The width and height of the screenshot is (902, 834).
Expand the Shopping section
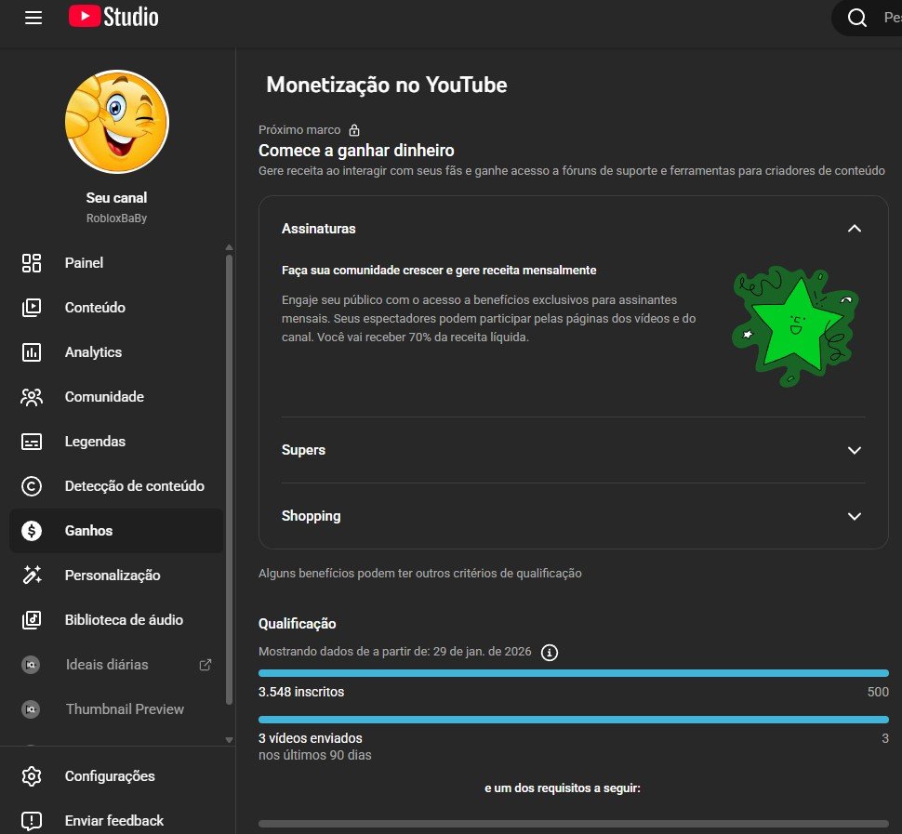coord(855,516)
